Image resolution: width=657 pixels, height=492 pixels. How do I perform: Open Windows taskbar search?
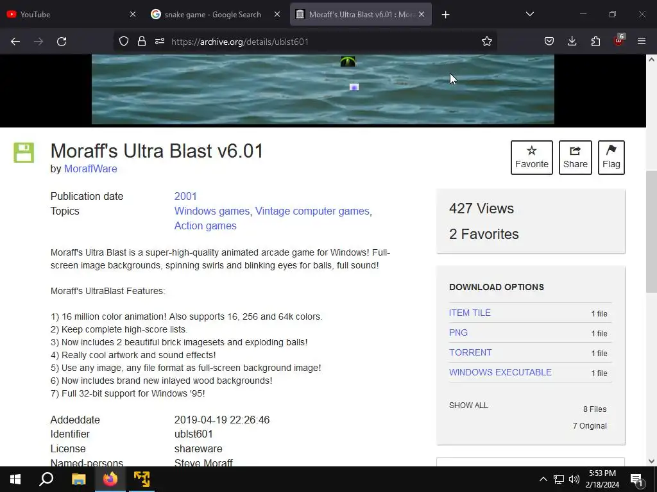point(46,479)
